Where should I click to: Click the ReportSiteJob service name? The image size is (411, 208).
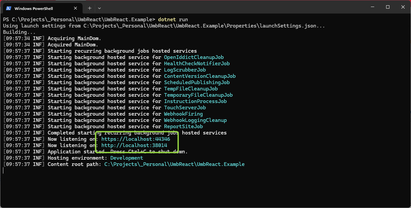click(183, 127)
